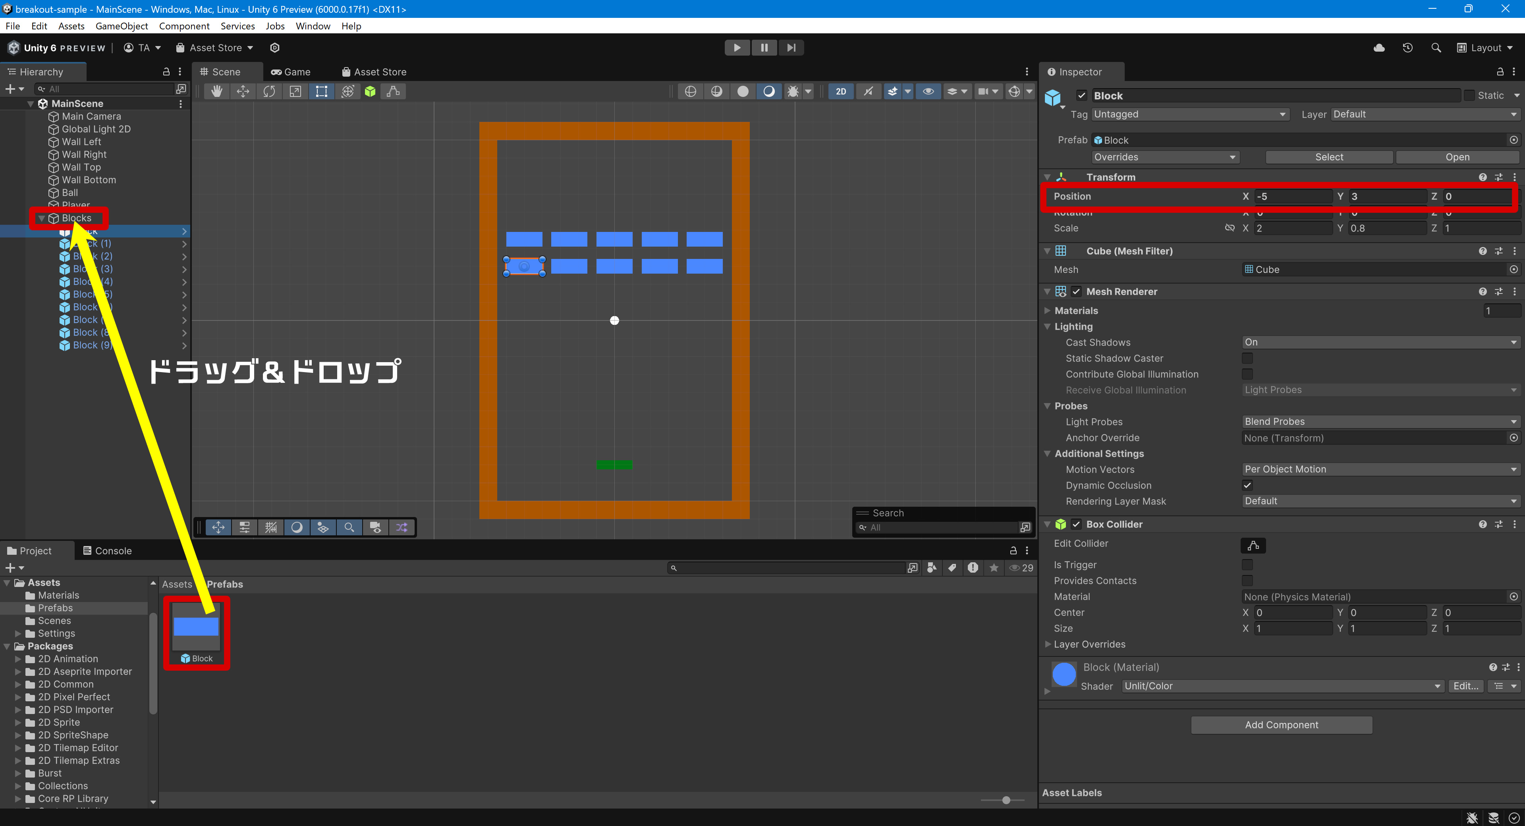Expand Layer Overrides in Box Collider
The height and width of the screenshot is (826, 1525).
(1048, 644)
